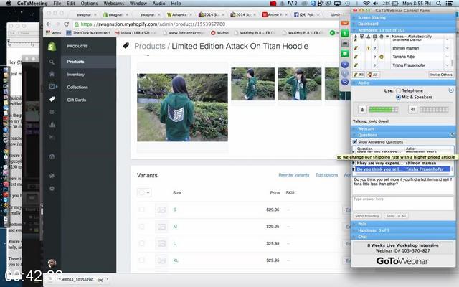
Task: Open Reports via the bar chart sidebar icon
Action: [52, 125]
